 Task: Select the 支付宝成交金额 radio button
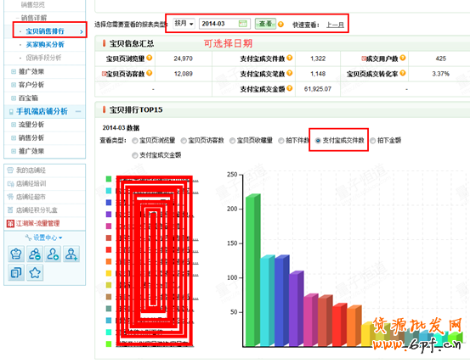click(135, 155)
